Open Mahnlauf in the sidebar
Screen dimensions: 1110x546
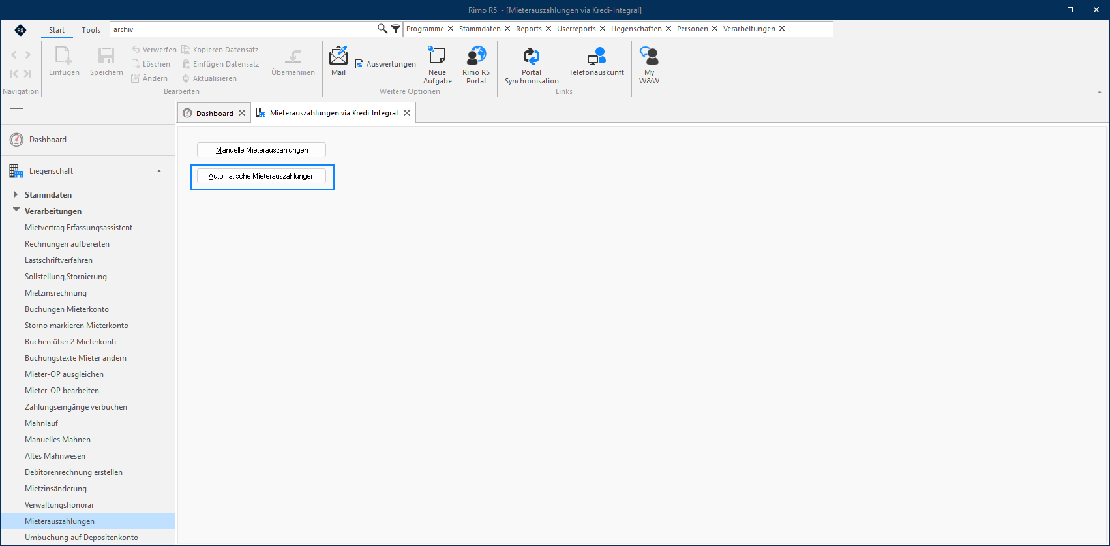(x=41, y=423)
